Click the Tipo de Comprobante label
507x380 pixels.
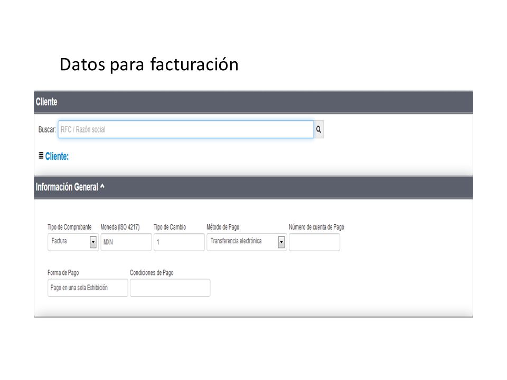(x=70, y=227)
